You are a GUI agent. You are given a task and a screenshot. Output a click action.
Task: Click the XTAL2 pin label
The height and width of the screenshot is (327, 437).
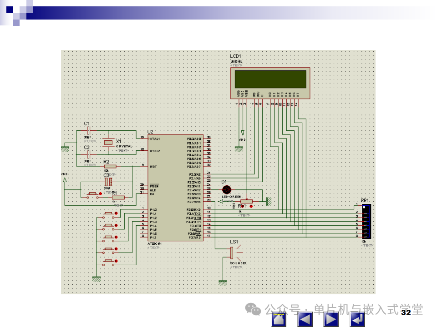155,151
